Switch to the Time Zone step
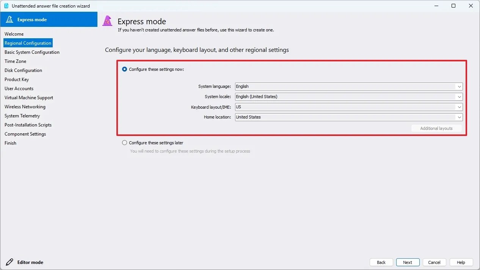 pos(15,61)
